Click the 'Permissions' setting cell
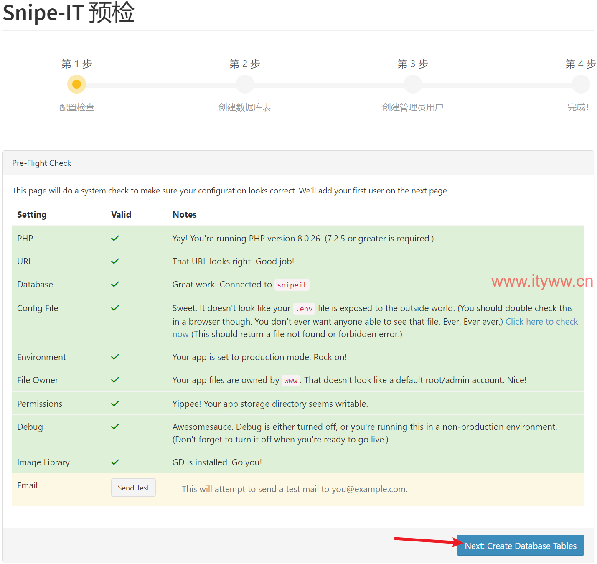597x564 pixels. coord(40,404)
